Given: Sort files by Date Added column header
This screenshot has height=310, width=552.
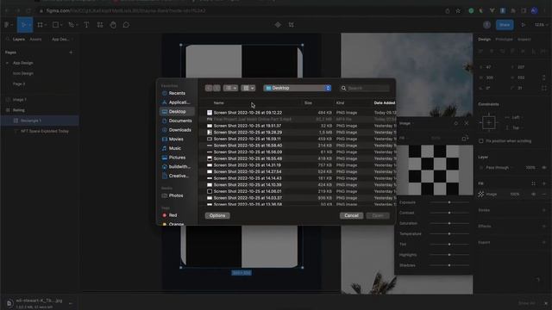Looking at the screenshot, I should click(385, 103).
